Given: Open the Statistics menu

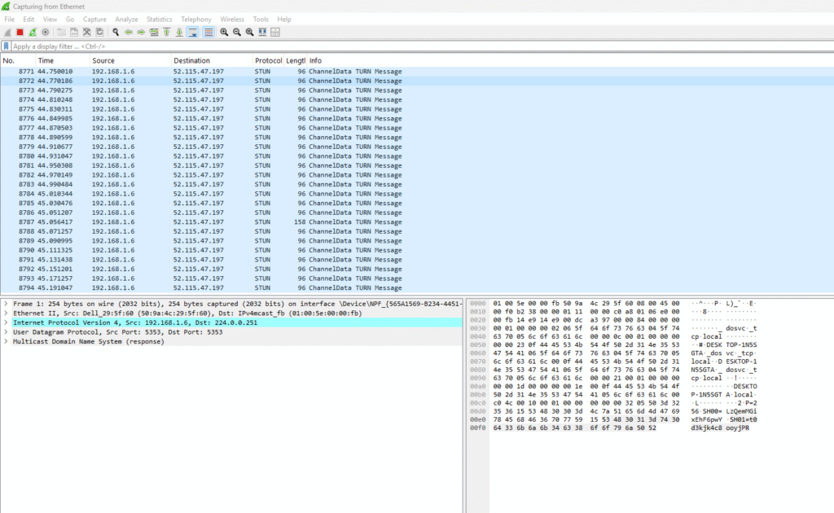Looking at the screenshot, I should click(x=159, y=19).
